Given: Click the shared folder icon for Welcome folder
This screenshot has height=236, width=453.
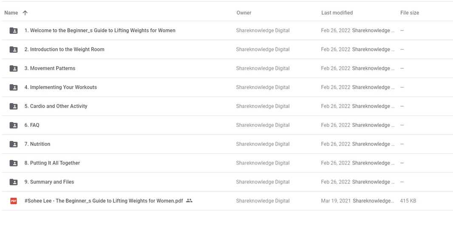Looking at the screenshot, I should [x=14, y=31].
